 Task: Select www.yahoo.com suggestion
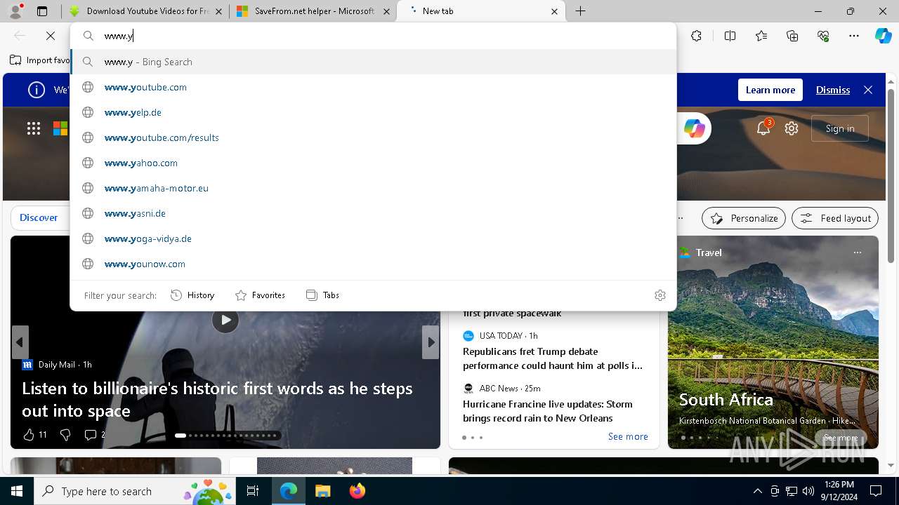tap(374, 163)
